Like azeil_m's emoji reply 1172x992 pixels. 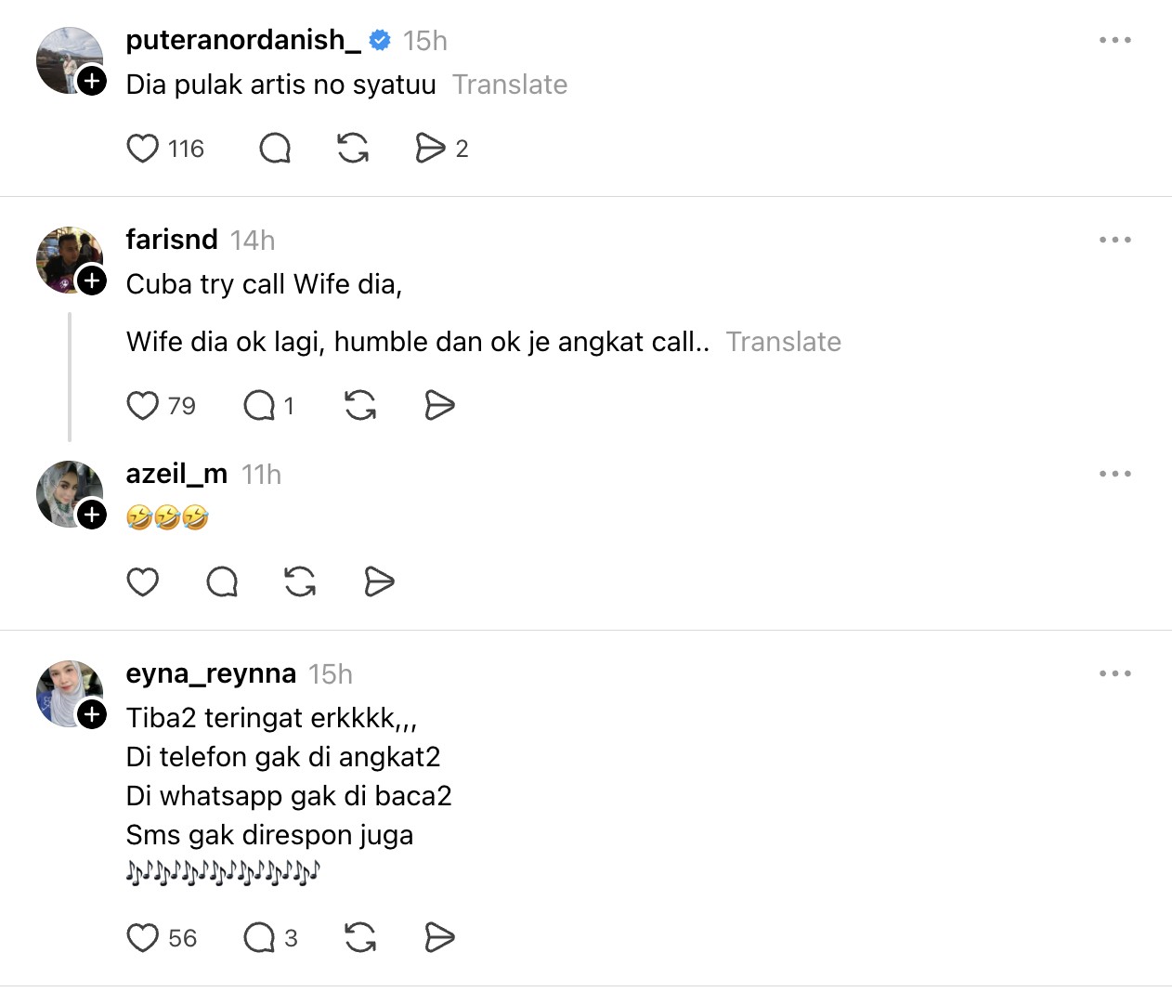coord(142,582)
